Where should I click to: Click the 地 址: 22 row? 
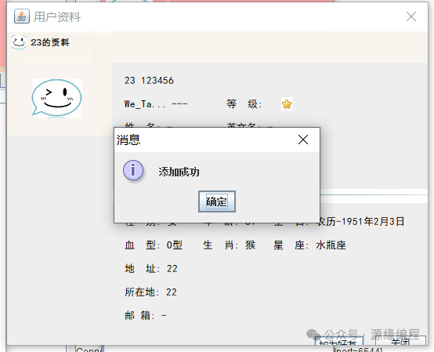pos(151,269)
